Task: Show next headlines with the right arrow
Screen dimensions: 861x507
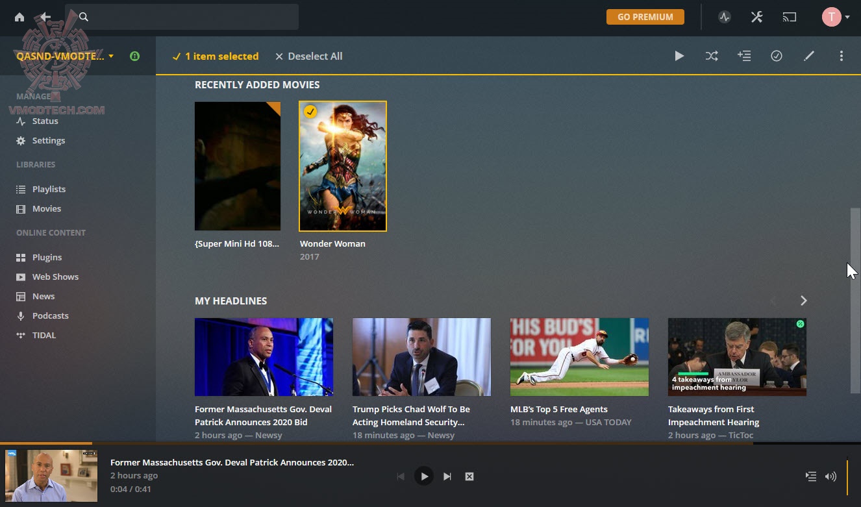Action: coord(804,301)
